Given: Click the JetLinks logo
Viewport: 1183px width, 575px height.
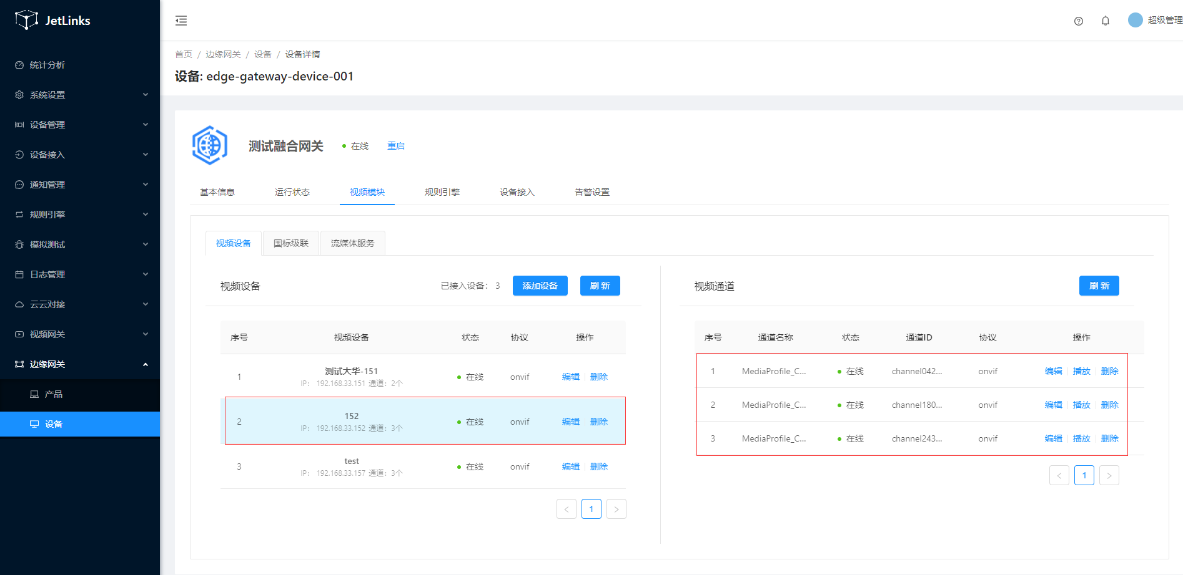Looking at the screenshot, I should (52, 21).
